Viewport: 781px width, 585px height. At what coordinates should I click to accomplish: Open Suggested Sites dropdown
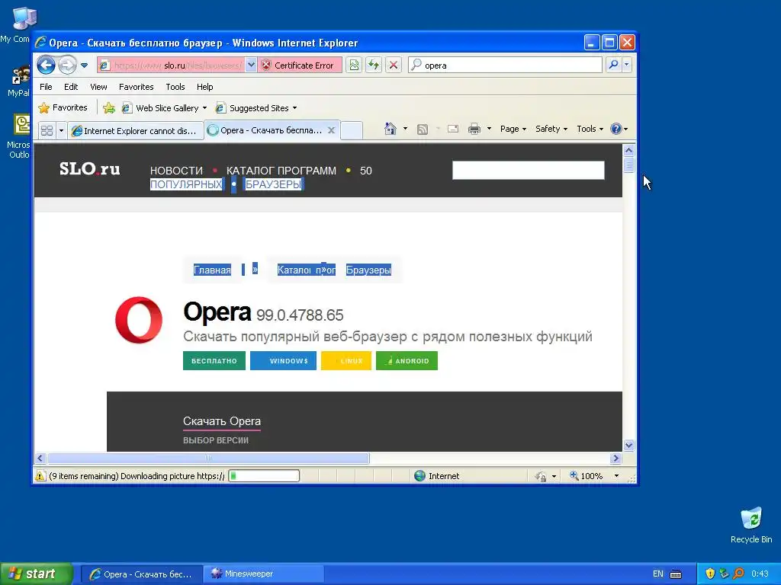coord(256,108)
